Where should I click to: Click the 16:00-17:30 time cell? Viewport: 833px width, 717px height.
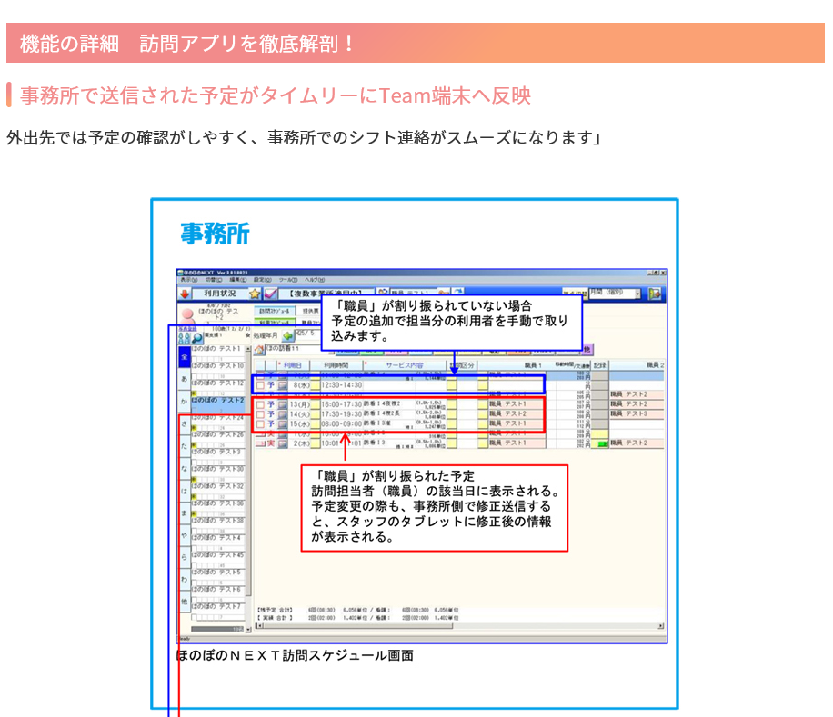pos(341,404)
